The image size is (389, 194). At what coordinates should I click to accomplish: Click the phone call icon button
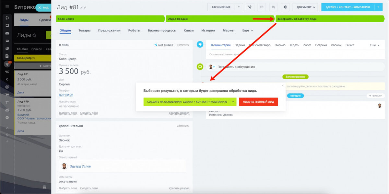[250, 7]
